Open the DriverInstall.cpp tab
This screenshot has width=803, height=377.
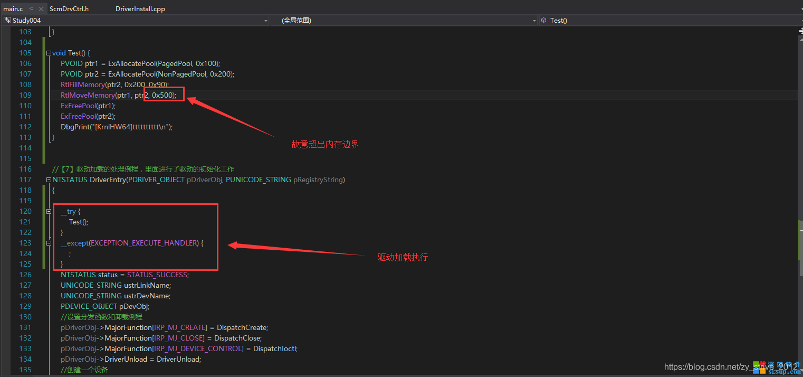140,9
